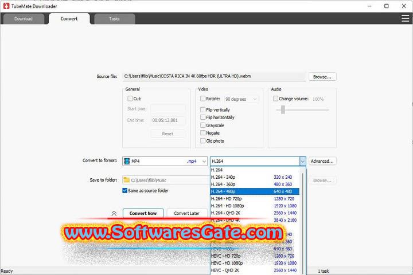The image size is (413, 275).
Task: Select H.264 - QHD 2K preset
Action: 255,213
